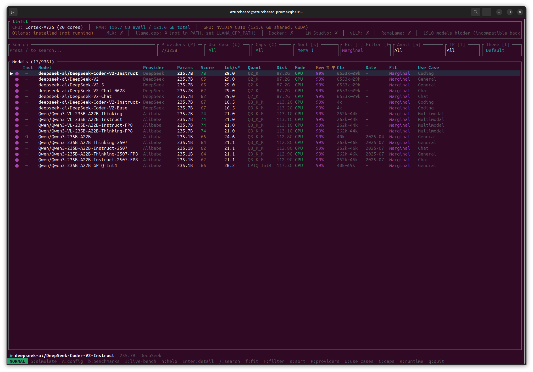
Task: Click the q:quit shortcut in footer
Action: click(x=436, y=362)
